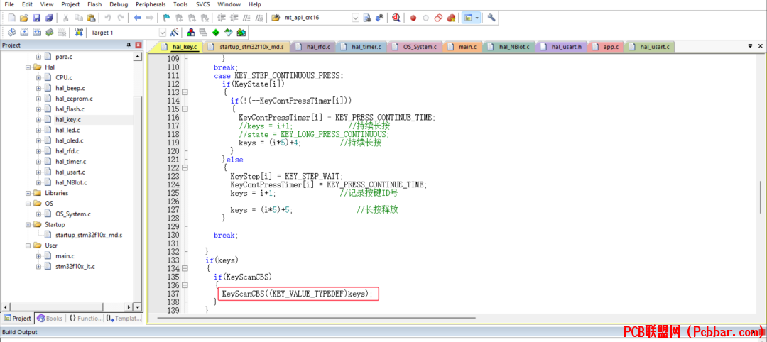The width and height of the screenshot is (767, 342).
Task: Open Manage Project Items colored blocks icon
Action: pyautogui.click(x=191, y=33)
